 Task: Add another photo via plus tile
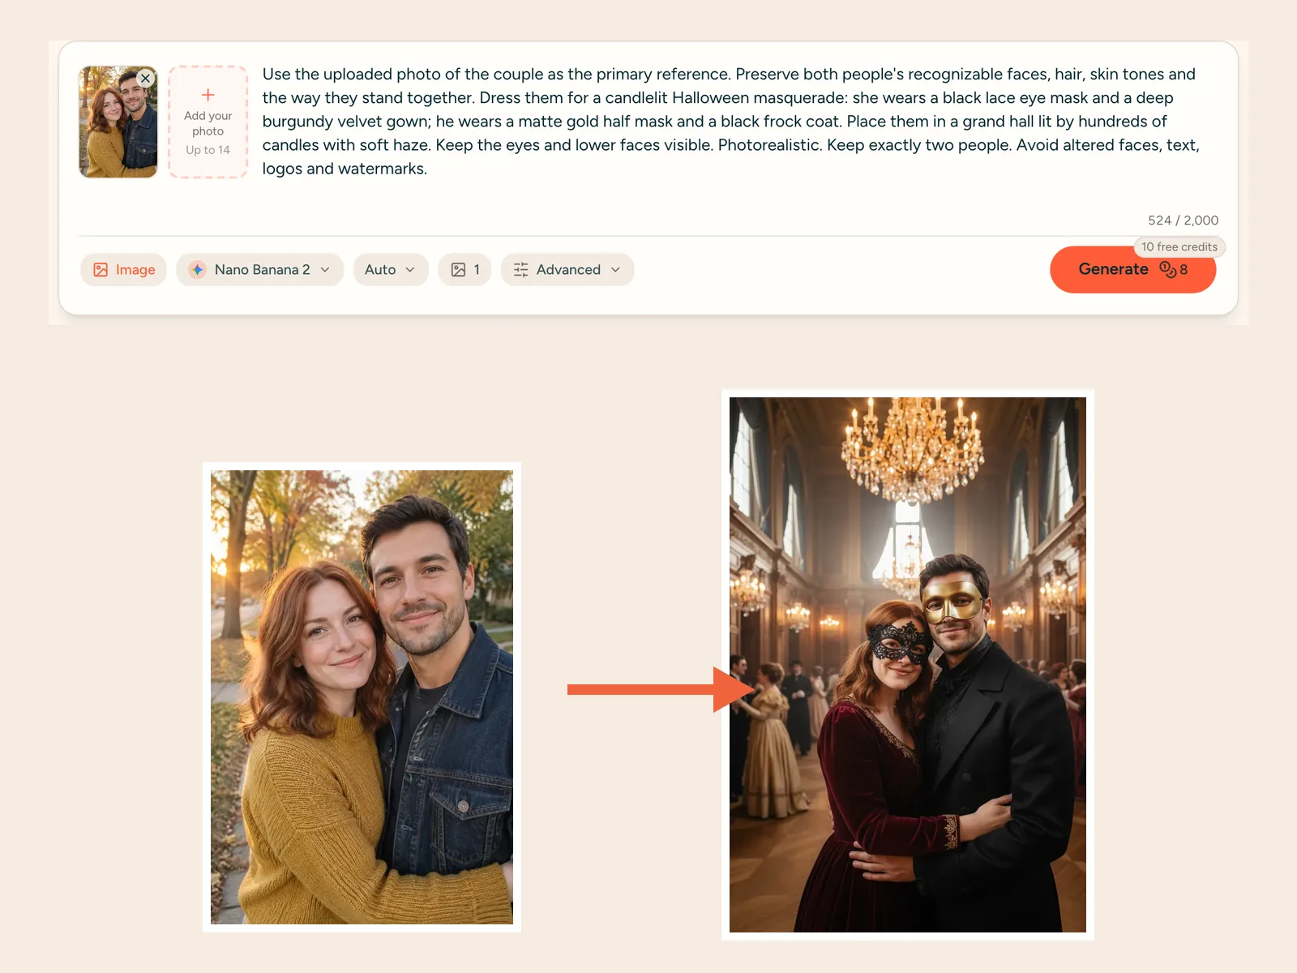(x=208, y=122)
